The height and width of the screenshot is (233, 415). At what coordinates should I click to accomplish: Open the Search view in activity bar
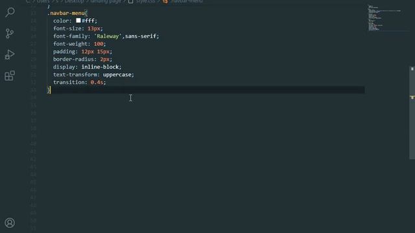pos(10,12)
